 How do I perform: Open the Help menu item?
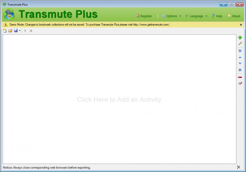(x=217, y=16)
